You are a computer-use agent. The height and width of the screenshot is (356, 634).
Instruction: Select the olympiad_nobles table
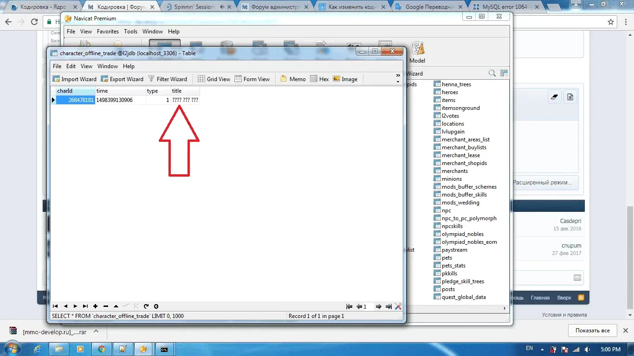coord(459,234)
